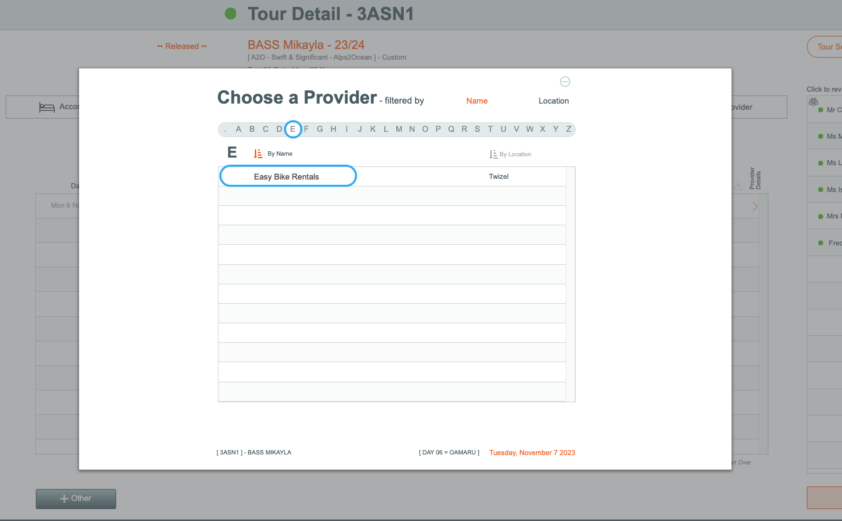Select Mrs passenger in right panel
This screenshot has width=842, height=521.
824,216
